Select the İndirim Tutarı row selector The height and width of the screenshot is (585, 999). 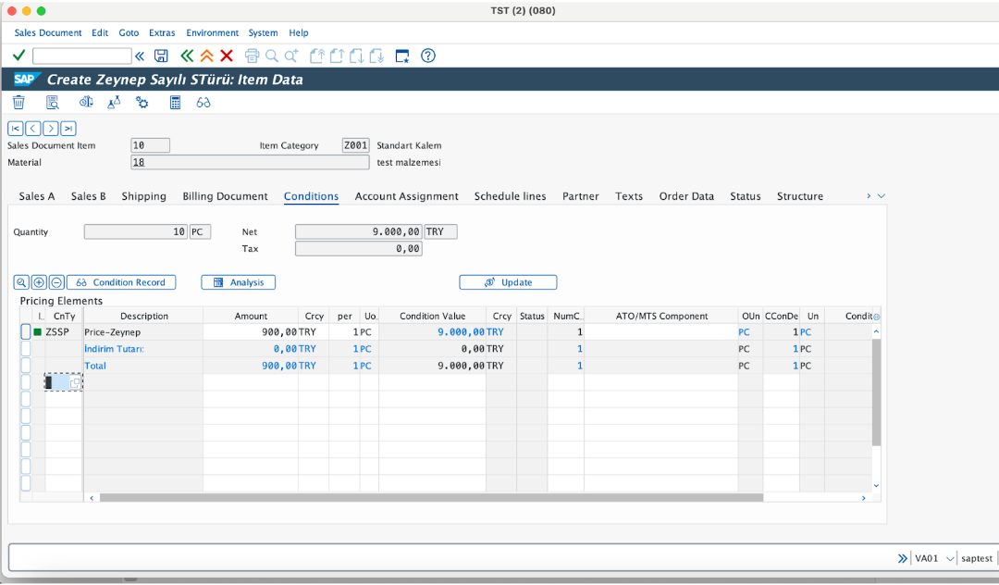[x=26, y=349]
